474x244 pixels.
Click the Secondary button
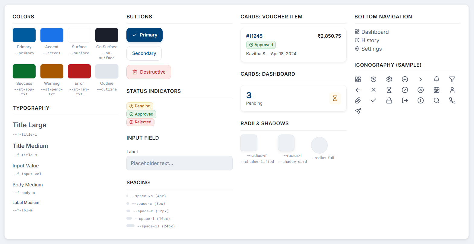point(144,53)
